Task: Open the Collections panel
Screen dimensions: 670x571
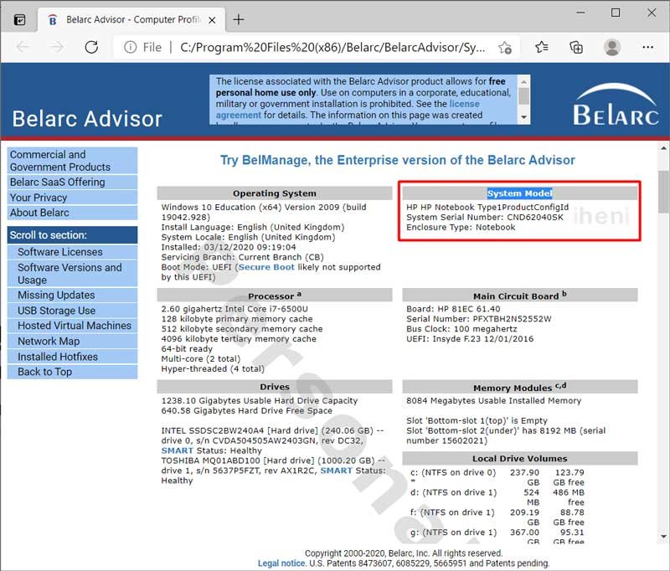Action: point(576,47)
